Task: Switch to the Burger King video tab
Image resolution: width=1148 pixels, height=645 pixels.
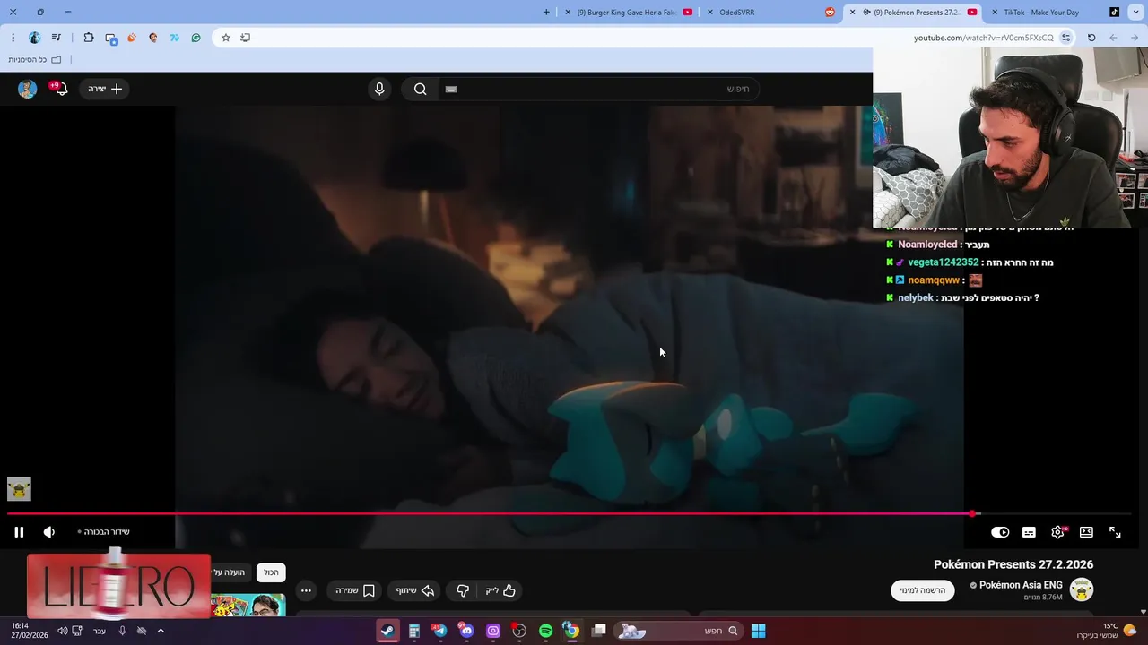Action: [628, 13]
